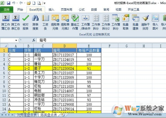Click the insert function fx button
The image size is (166, 118).
[34, 40]
